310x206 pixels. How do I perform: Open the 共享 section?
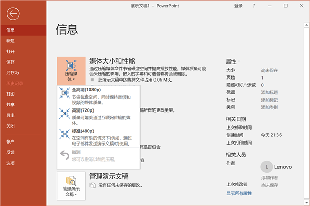[23, 105]
